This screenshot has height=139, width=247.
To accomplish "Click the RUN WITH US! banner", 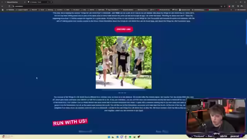I will coord(70,122).
